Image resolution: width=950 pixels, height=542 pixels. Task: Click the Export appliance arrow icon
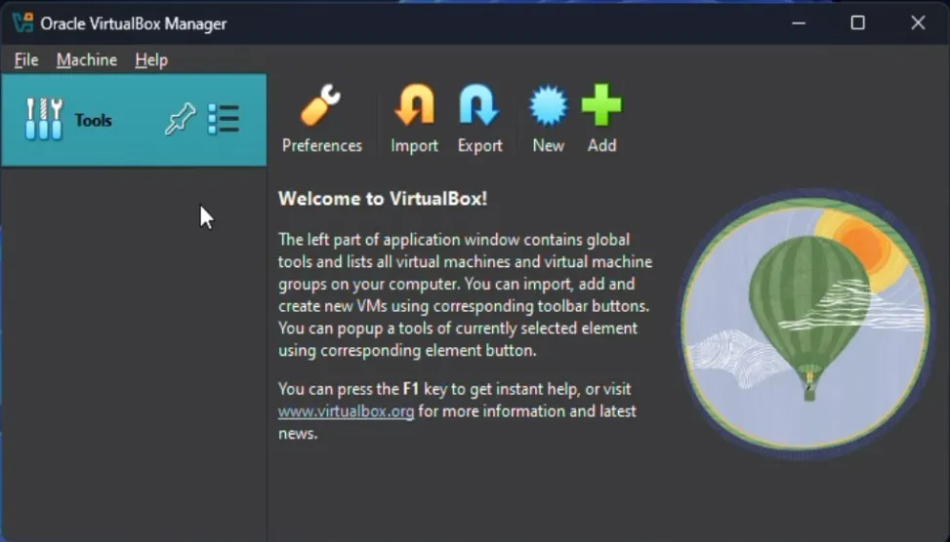pyautogui.click(x=479, y=119)
